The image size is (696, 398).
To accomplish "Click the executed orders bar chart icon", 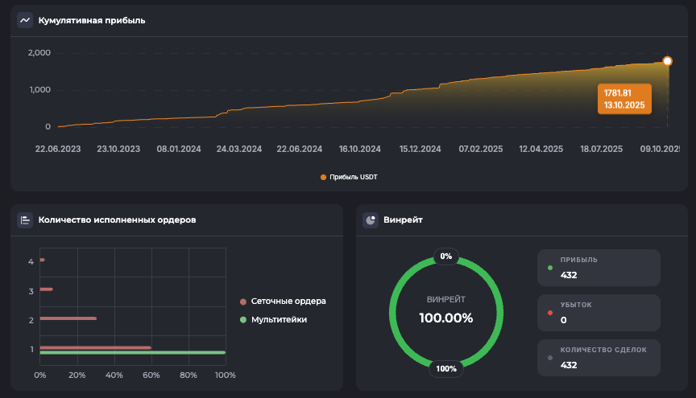I will click(x=25, y=220).
